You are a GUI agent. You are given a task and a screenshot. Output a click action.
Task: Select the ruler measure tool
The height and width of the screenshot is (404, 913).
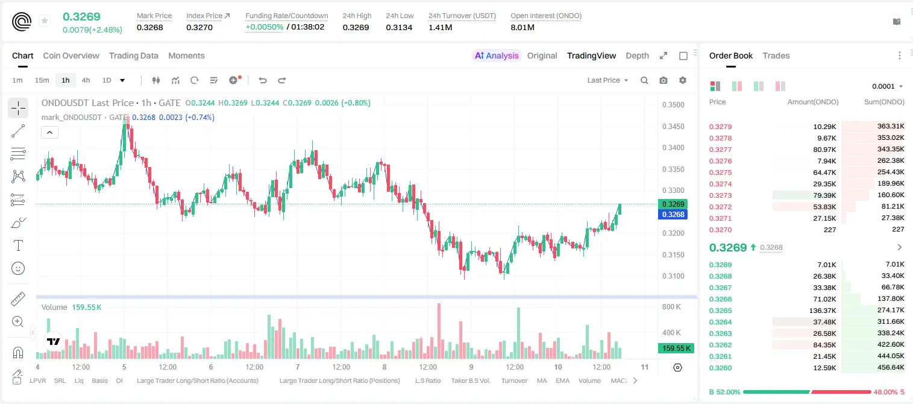18,299
